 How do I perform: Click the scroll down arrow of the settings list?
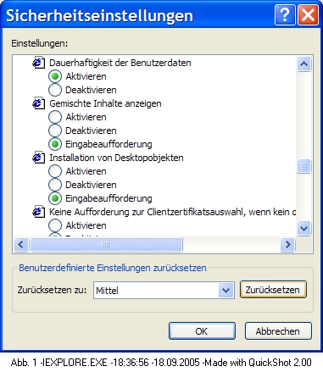(304, 228)
